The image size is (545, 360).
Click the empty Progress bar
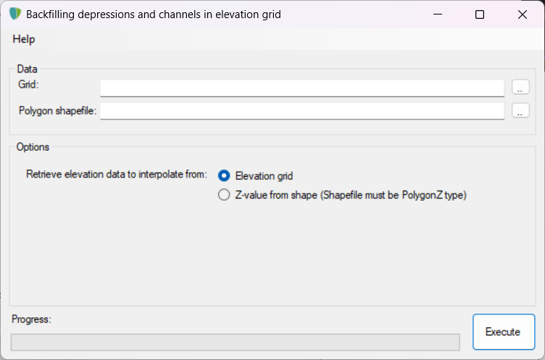tap(235, 342)
